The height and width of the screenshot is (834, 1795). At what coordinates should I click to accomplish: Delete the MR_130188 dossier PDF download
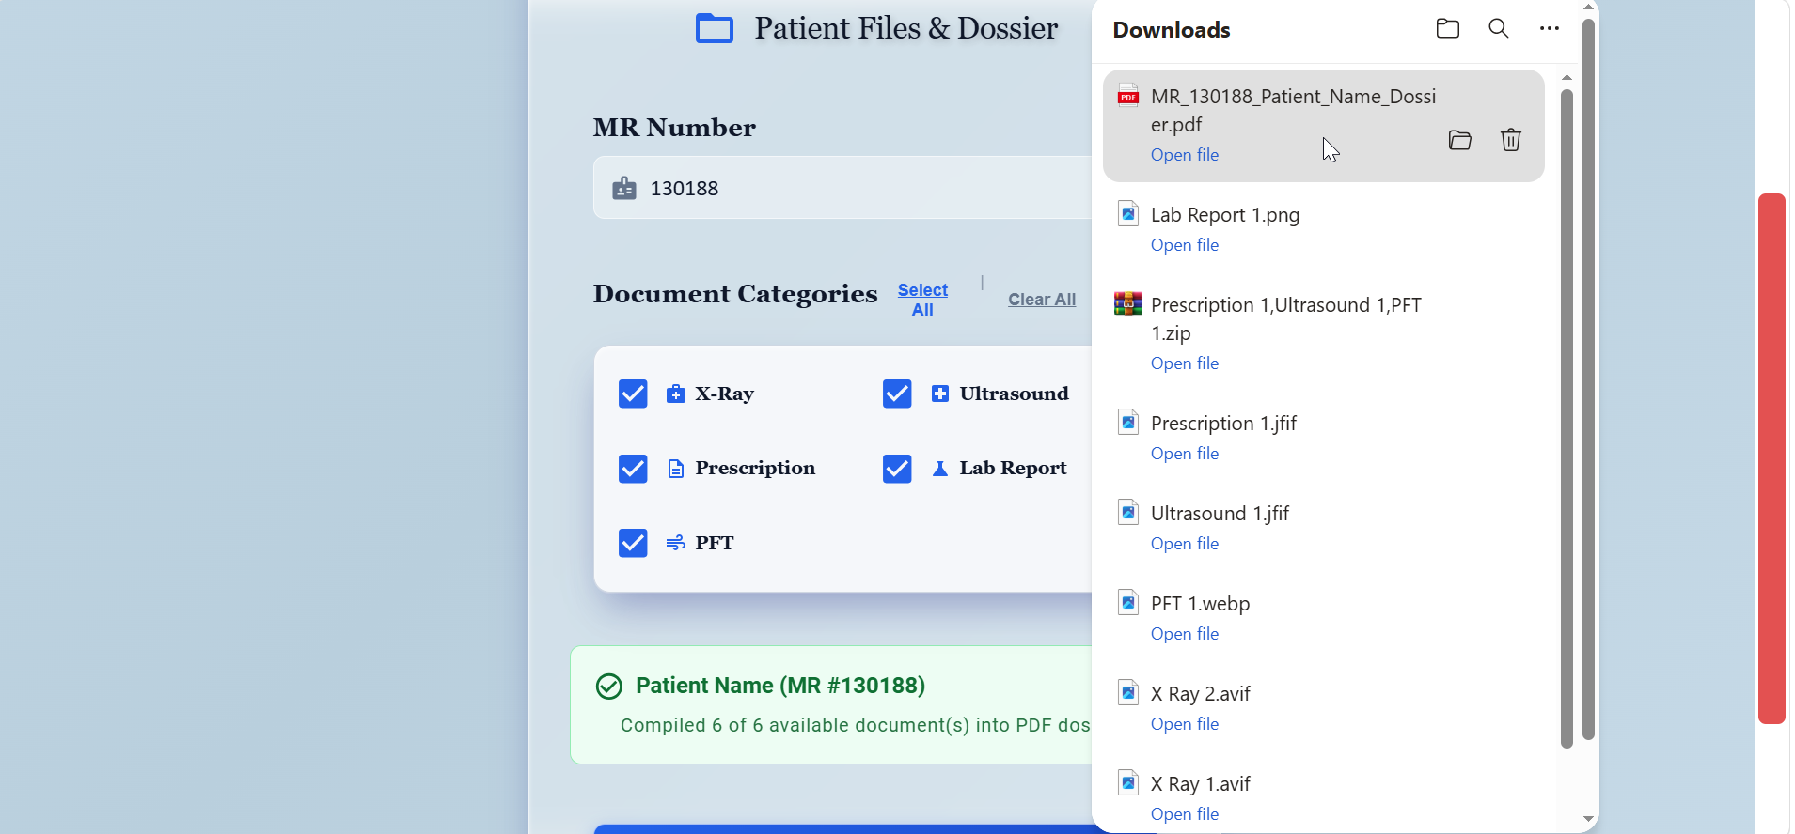tap(1511, 140)
